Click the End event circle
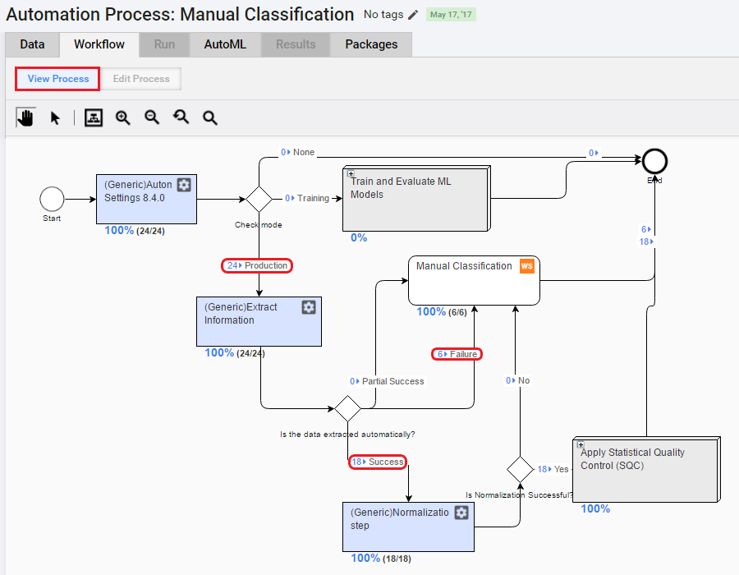 [654, 162]
